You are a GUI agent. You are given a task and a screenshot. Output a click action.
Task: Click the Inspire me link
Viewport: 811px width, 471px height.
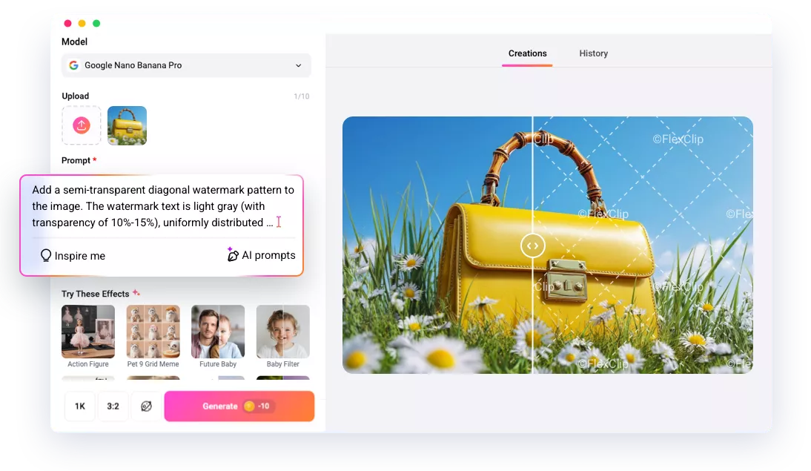pyautogui.click(x=78, y=254)
